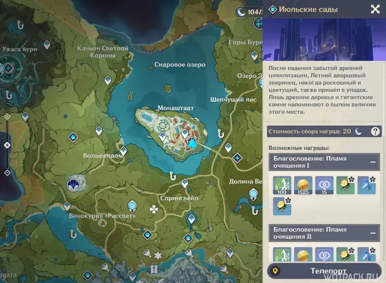386x283 pixels.
Task: Click the Шепчущий лес map label
Action: click(x=233, y=100)
